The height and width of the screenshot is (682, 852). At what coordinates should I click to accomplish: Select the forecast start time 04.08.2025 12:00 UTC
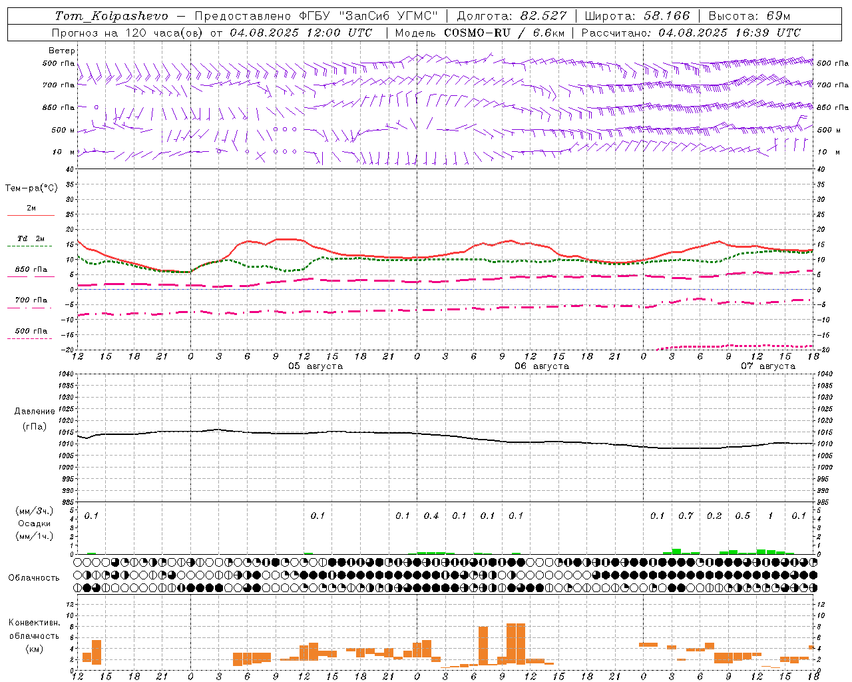click(x=301, y=33)
